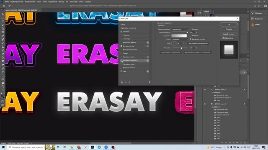Toggle Выровнять по слою checkbox
268x150 pixels.
click(191, 39)
